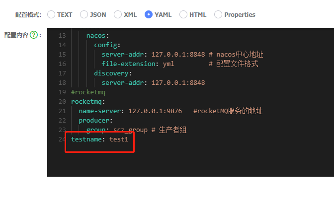This screenshot has width=334, height=204.
Task: Select the YAML format radio button
Action: pos(149,15)
